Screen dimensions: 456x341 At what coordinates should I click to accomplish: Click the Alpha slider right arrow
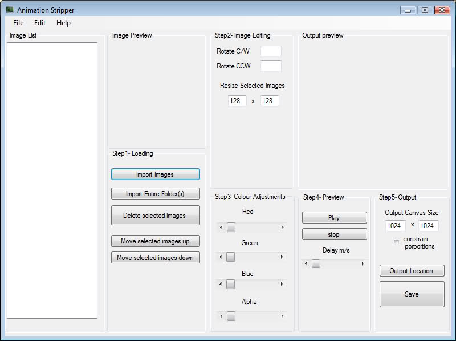tap(282, 316)
